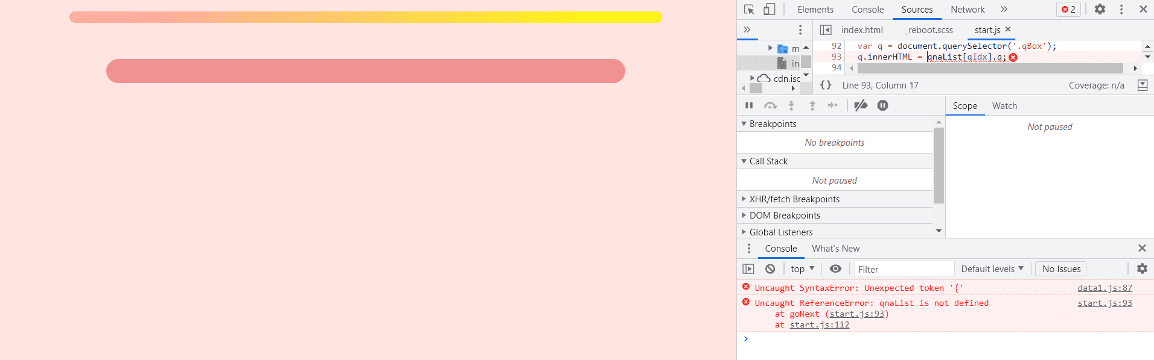
Task: Click the debugger sidebar scrollbar
Action: (939, 166)
